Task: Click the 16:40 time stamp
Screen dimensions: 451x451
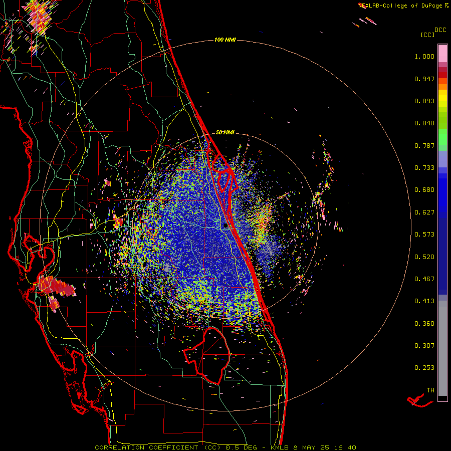Action: point(346,447)
